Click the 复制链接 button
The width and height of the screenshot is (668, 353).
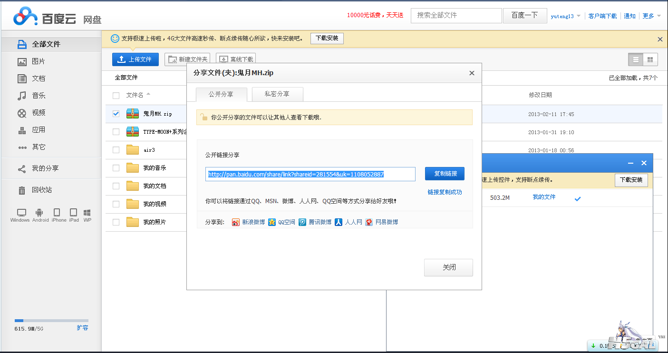445,174
